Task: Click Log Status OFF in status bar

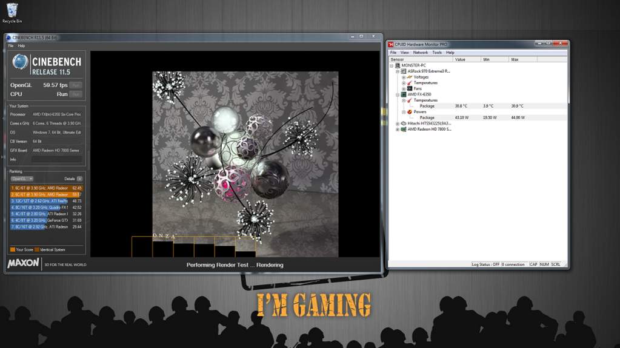Action: pos(485,264)
